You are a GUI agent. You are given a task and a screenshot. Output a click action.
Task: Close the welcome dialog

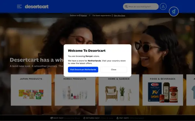pos(113,69)
